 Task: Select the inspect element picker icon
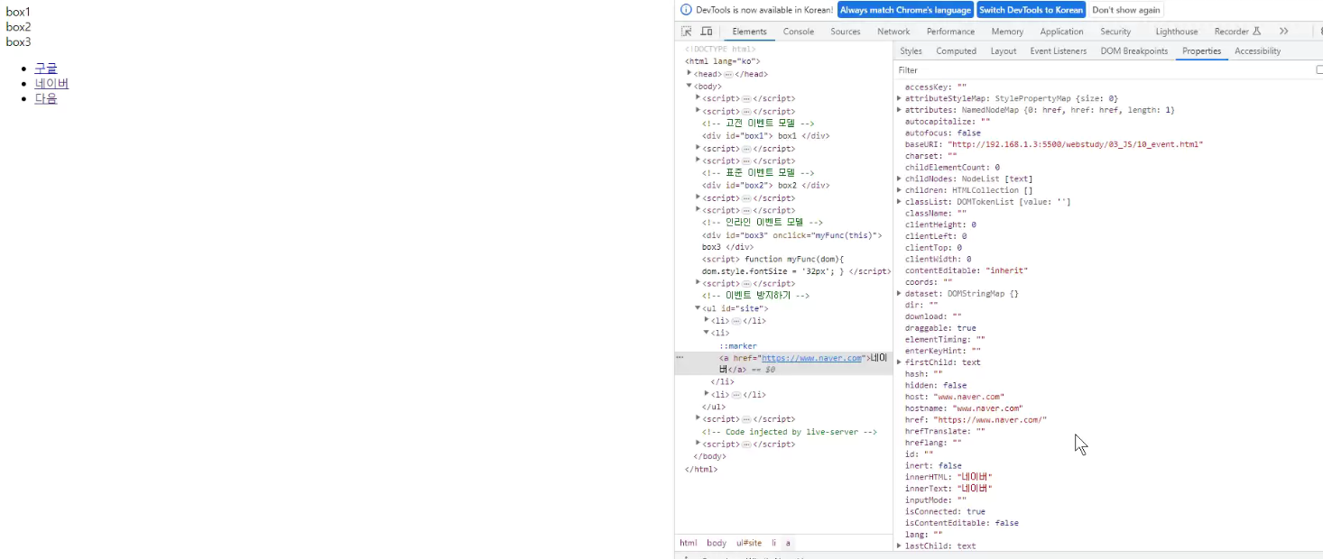point(687,32)
